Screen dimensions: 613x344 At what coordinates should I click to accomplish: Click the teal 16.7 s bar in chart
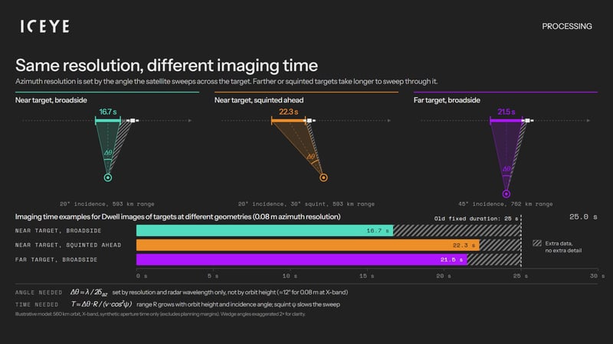pyautogui.click(x=264, y=231)
